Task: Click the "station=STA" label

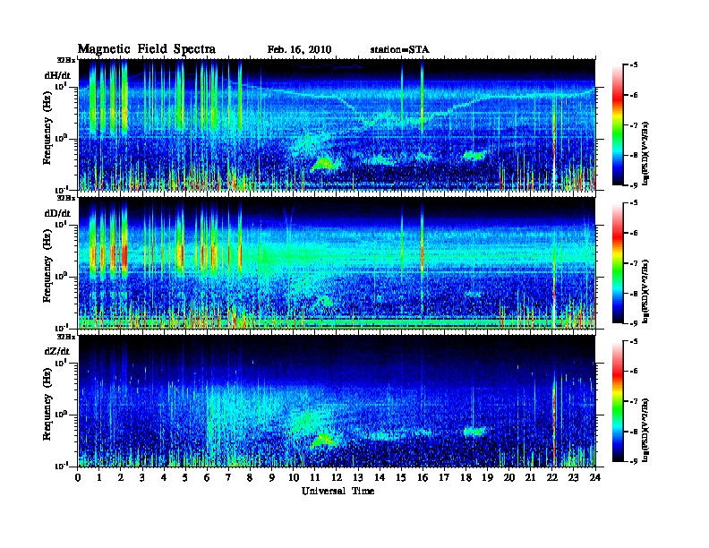Action: click(400, 50)
